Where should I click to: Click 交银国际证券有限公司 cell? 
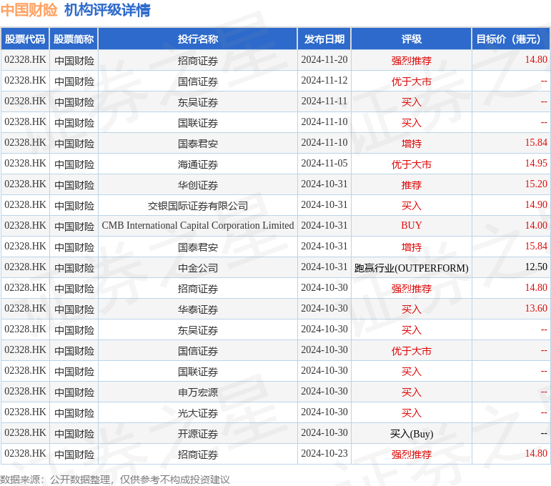(198, 206)
